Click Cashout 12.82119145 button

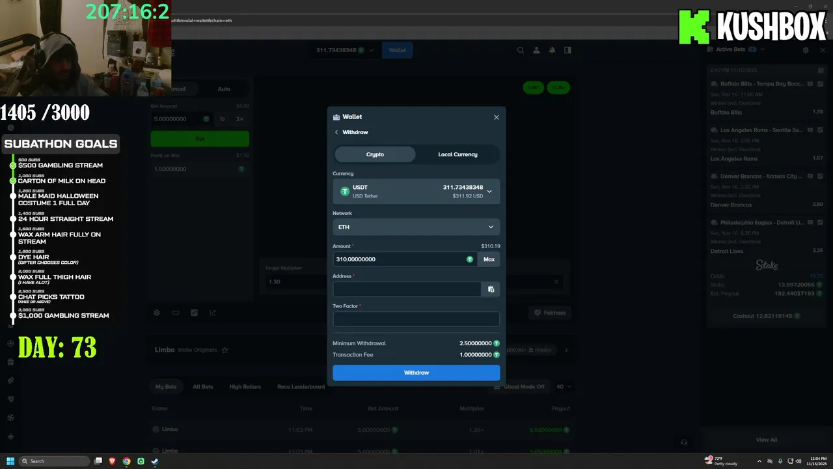click(x=767, y=316)
